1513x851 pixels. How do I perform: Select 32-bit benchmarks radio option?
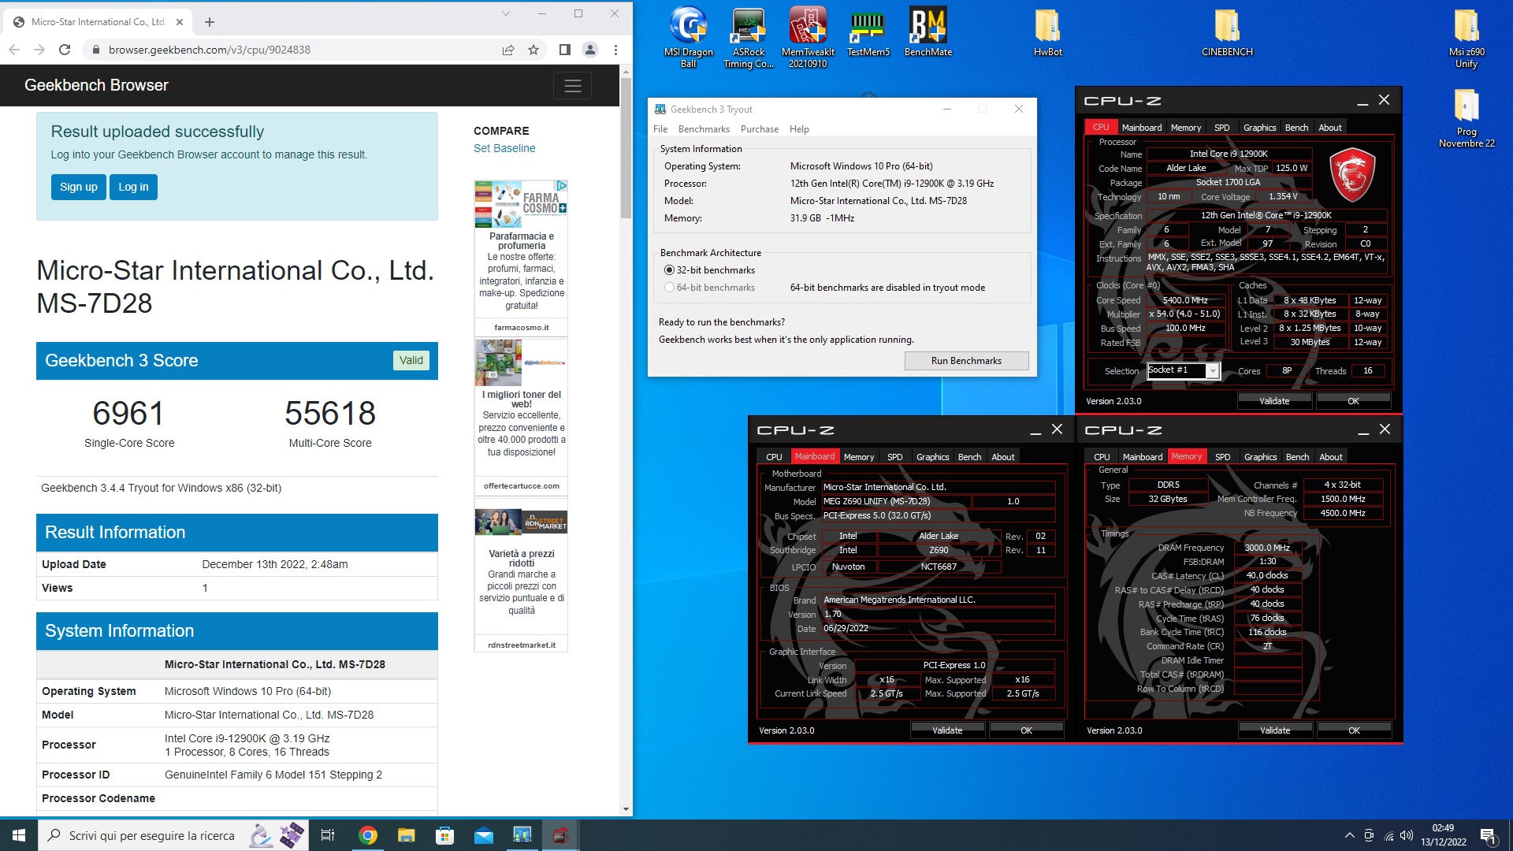[669, 270]
